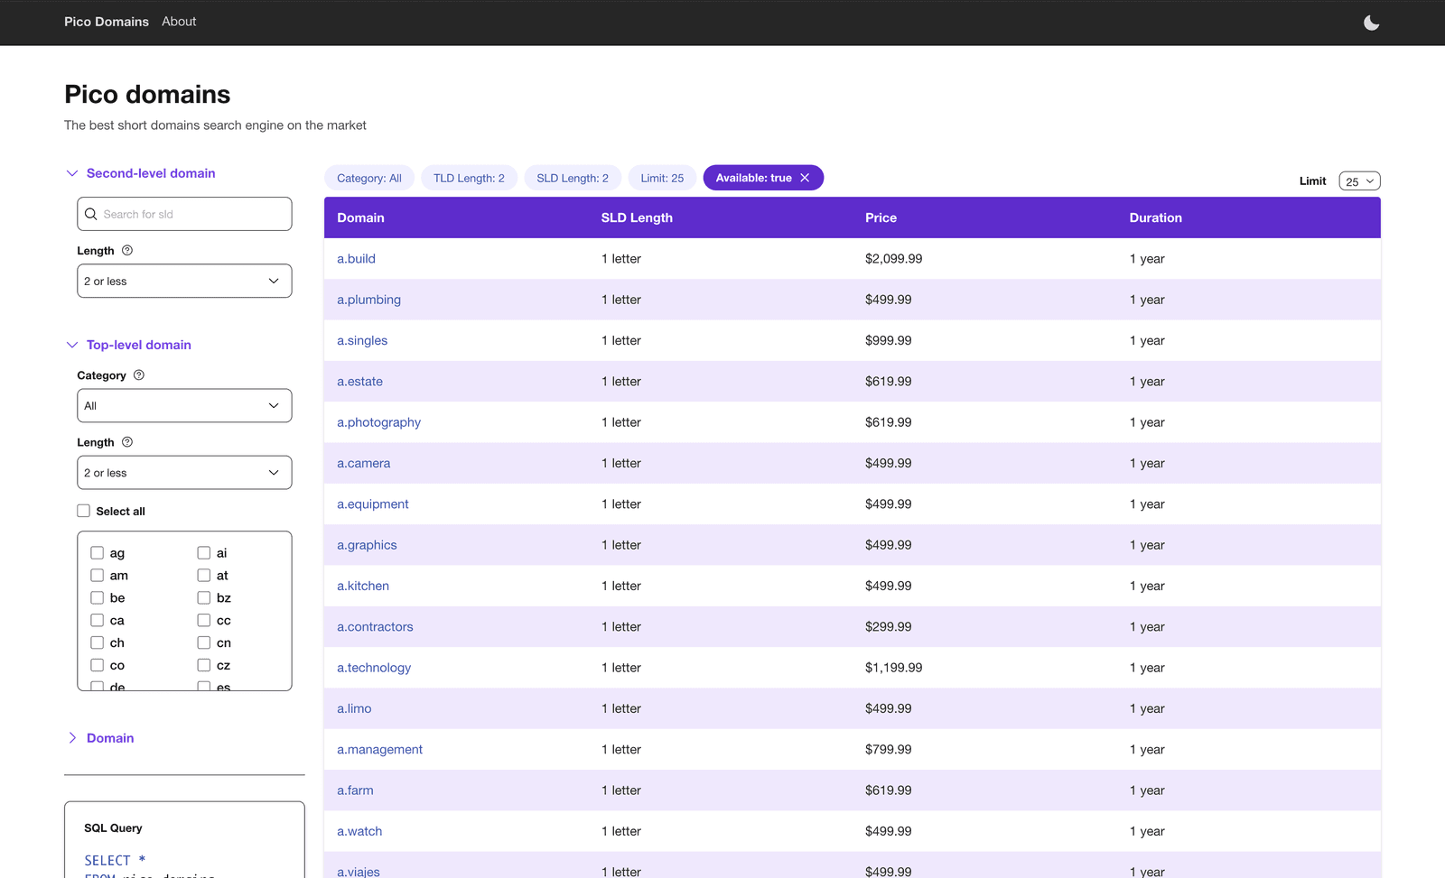The width and height of the screenshot is (1445, 878).
Task: Tick the ag TLD checkbox
Action: click(x=97, y=552)
